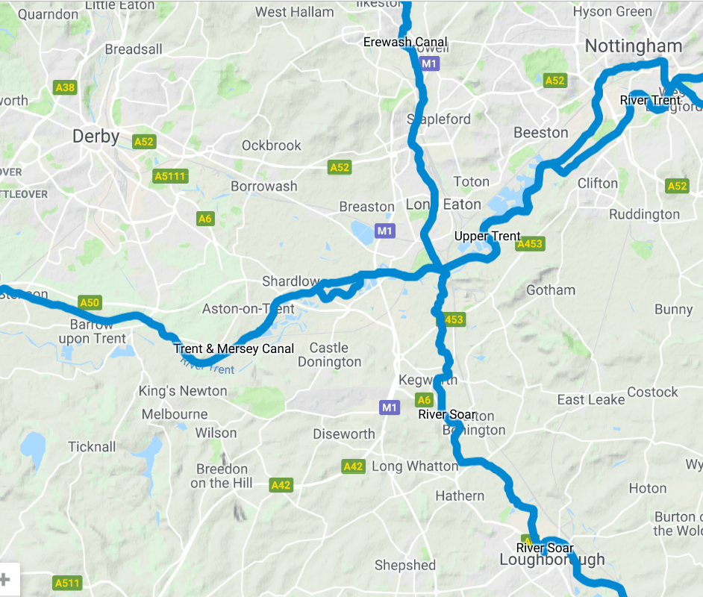Click the Upper Trent waterway label
703x597 pixels.
487,237
